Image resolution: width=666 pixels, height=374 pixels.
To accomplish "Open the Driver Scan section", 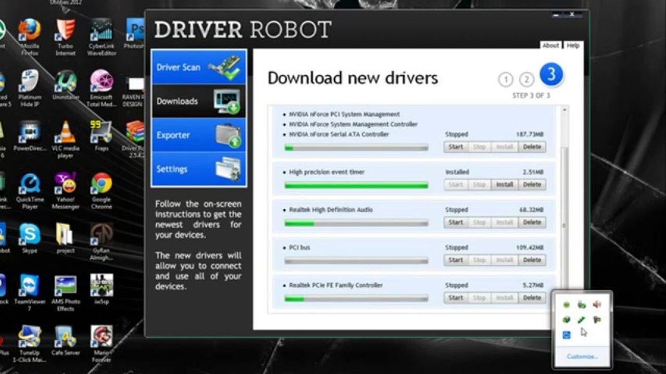I will click(199, 67).
